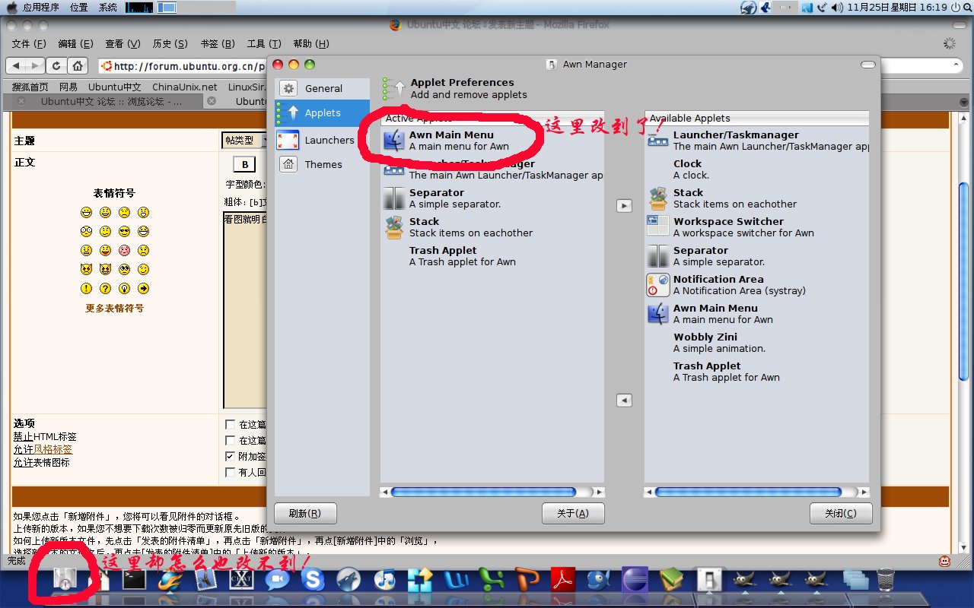
Task: Launch XChat from the dock
Action: pyautogui.click(x=241, y=581)
